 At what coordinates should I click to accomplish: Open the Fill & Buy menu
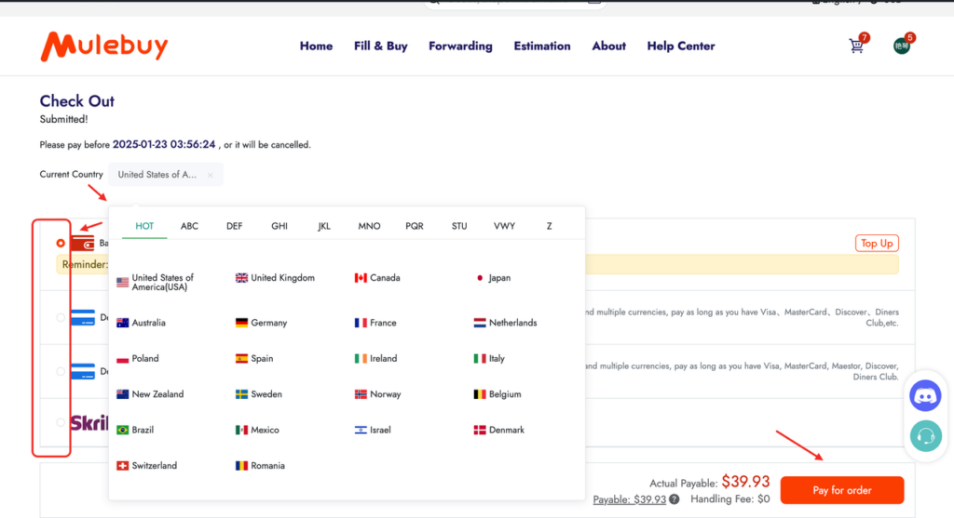pos(380,46)
